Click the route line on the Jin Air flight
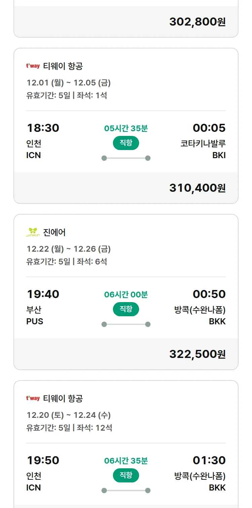 126,324
